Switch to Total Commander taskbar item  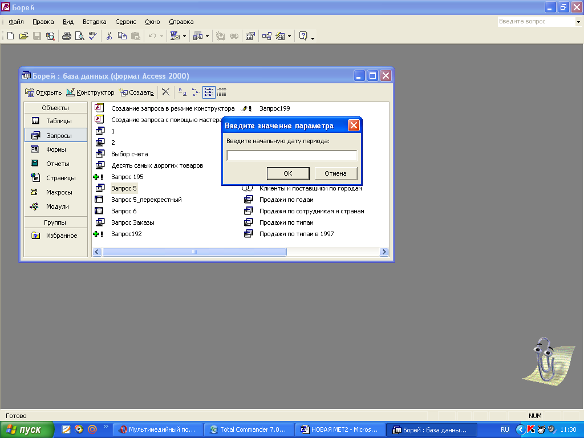coord(249,429)
